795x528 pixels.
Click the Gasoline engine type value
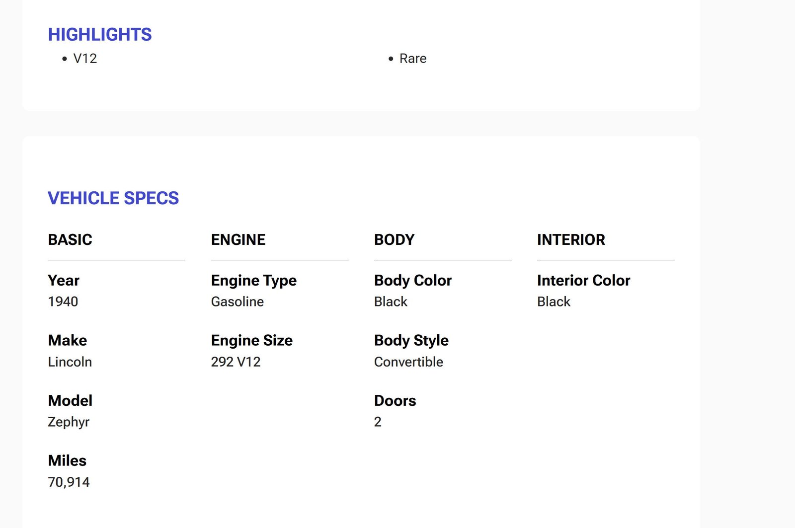pos(238,302)
